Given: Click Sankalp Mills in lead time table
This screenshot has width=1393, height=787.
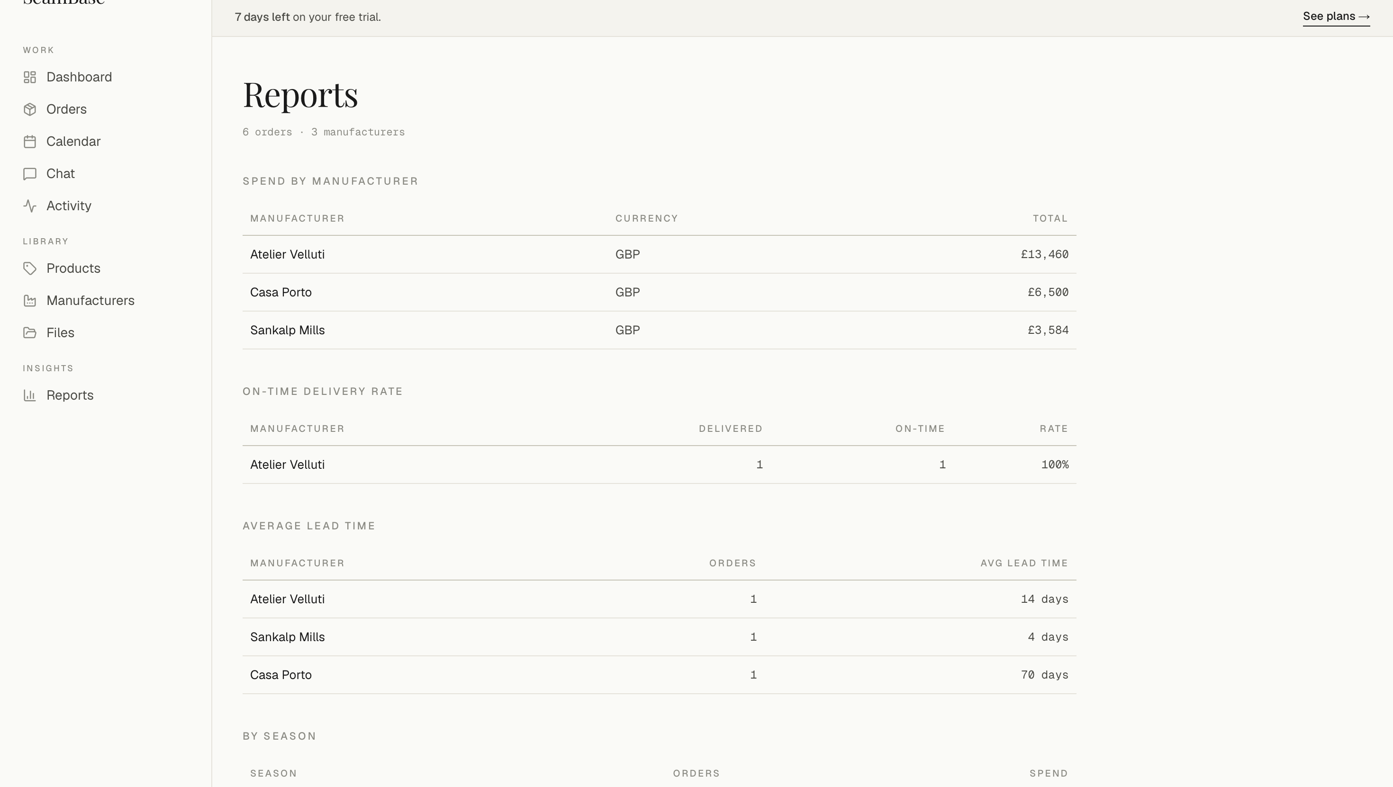Looking at the screenshot, I should [287, 637].
